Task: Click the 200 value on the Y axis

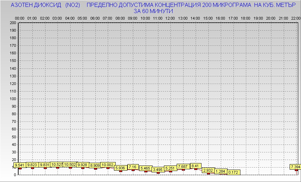Action: tap(12, 23)
